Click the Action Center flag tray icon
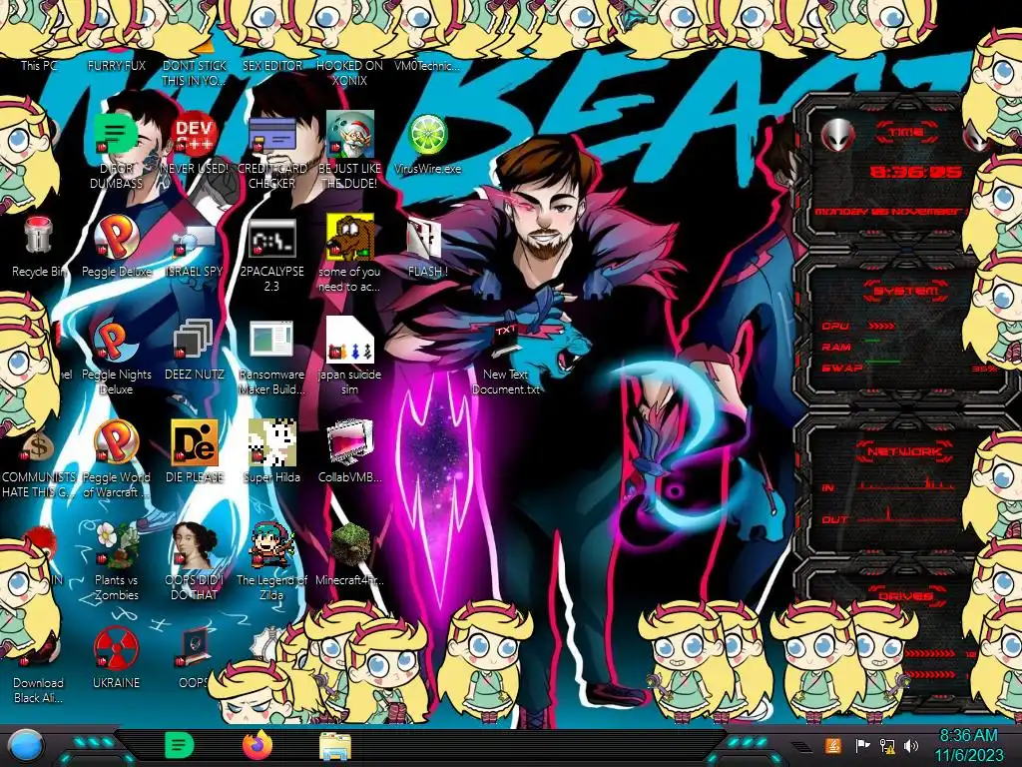Image resolution: width=1022 pixels, height=767 pixels. point(862,746)
